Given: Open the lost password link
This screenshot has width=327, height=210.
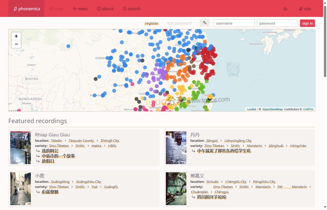Looking at the screenshot, I should [x=179, y=23].
